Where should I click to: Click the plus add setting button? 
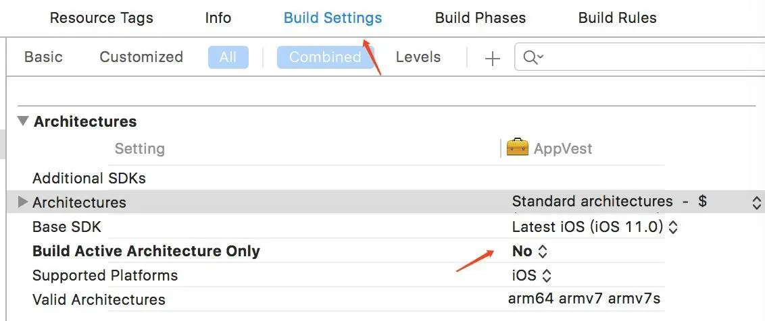[x=492, y=59]
